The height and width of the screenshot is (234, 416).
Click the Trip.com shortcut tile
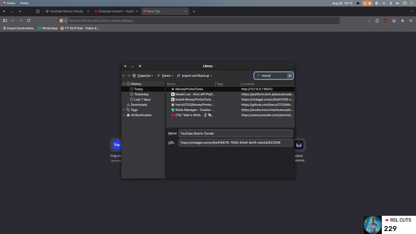pos(116,145)
